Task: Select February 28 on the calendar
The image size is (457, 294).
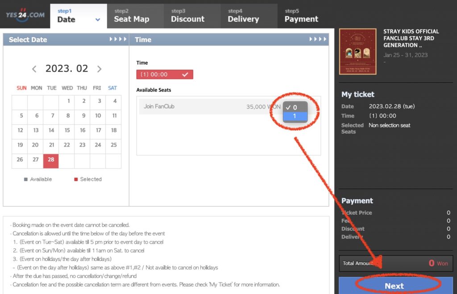Action: [51, 160]
